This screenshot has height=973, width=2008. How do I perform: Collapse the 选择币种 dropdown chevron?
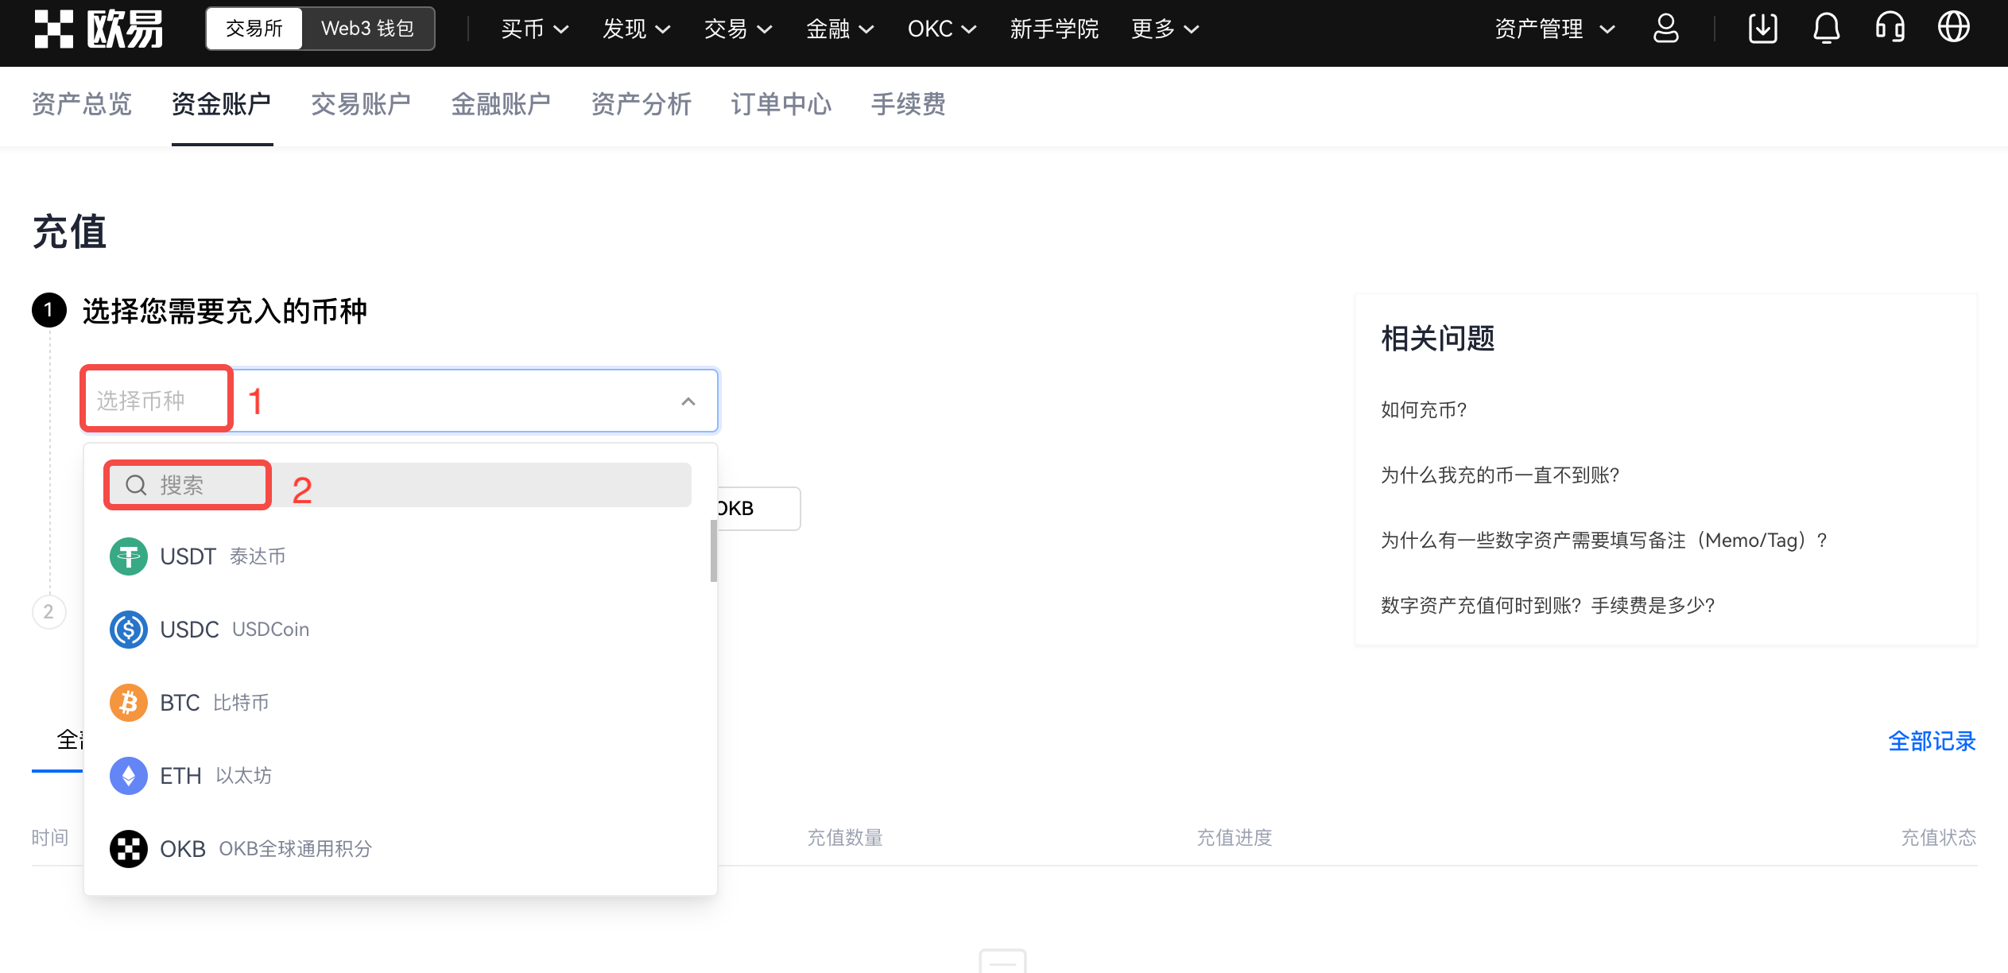click(688, 401)
